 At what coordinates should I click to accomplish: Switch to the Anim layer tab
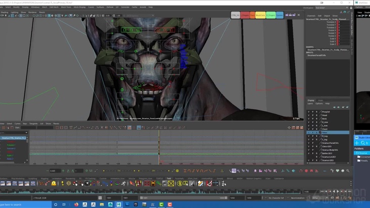click(320, 100)
